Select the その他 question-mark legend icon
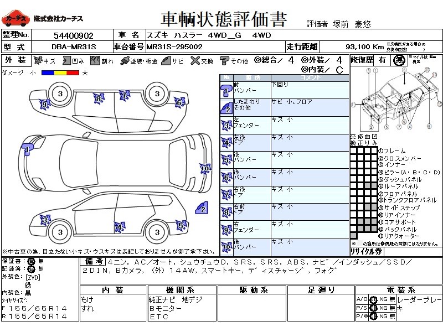Screen dimensions: 443x332 point(224,60)
